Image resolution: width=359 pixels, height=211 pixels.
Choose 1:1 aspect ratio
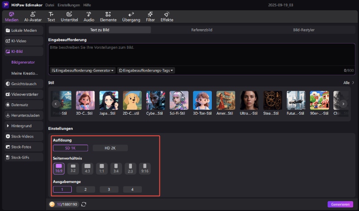(x=102, y=168)
